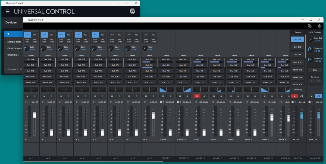This screenshot has height=164, width=326.
Task: Click the train logo icon in Universal Control
Action: 132,11
